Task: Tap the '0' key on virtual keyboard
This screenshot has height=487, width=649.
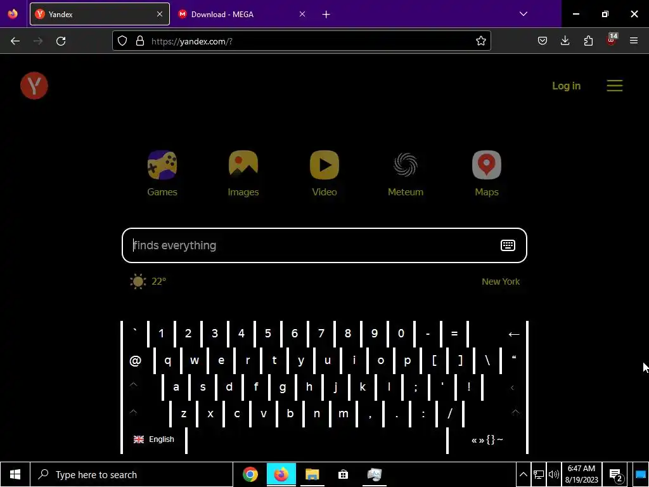Action: pos(401,334)
